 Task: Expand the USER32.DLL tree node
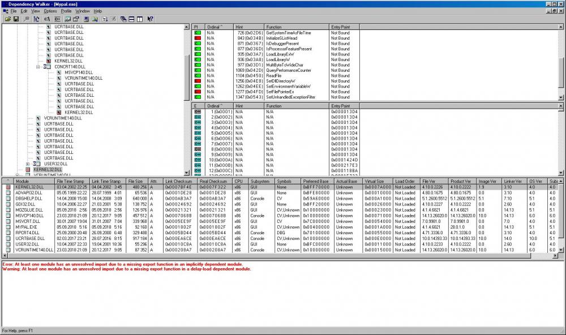(28, 164)
